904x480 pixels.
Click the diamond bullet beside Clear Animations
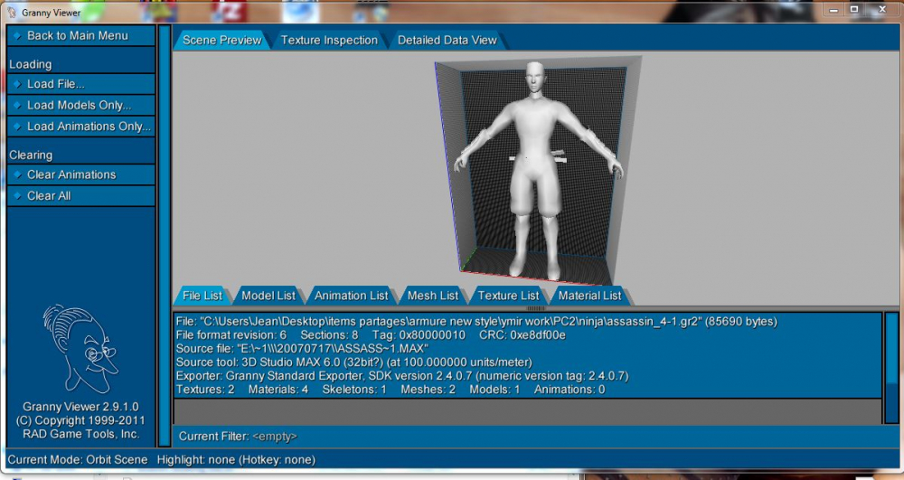[x=17, y=174]
